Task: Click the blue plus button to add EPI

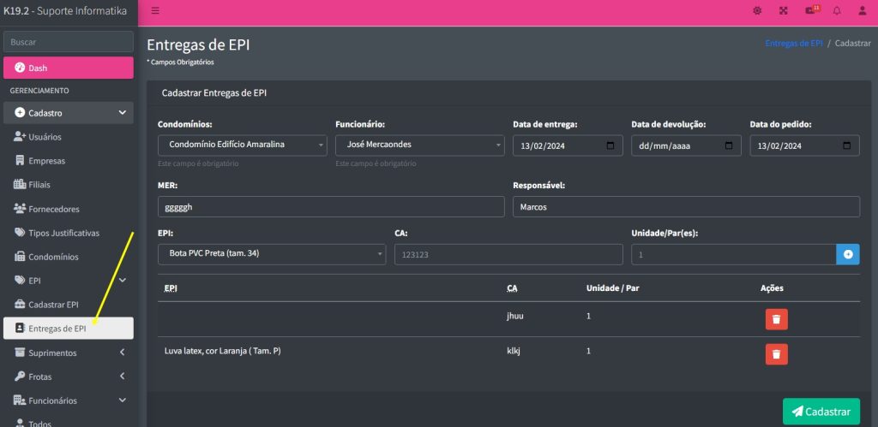Action: 848,254
